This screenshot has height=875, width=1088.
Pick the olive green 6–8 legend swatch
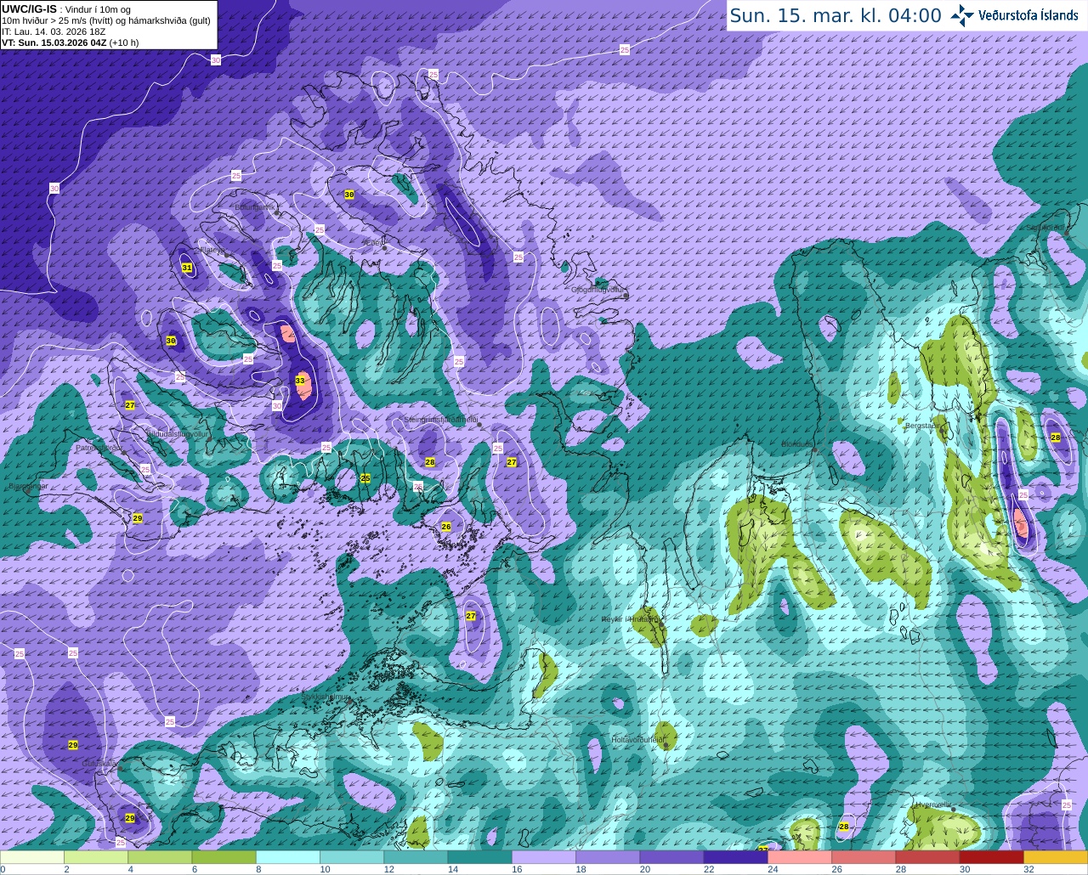coord(224,857)
